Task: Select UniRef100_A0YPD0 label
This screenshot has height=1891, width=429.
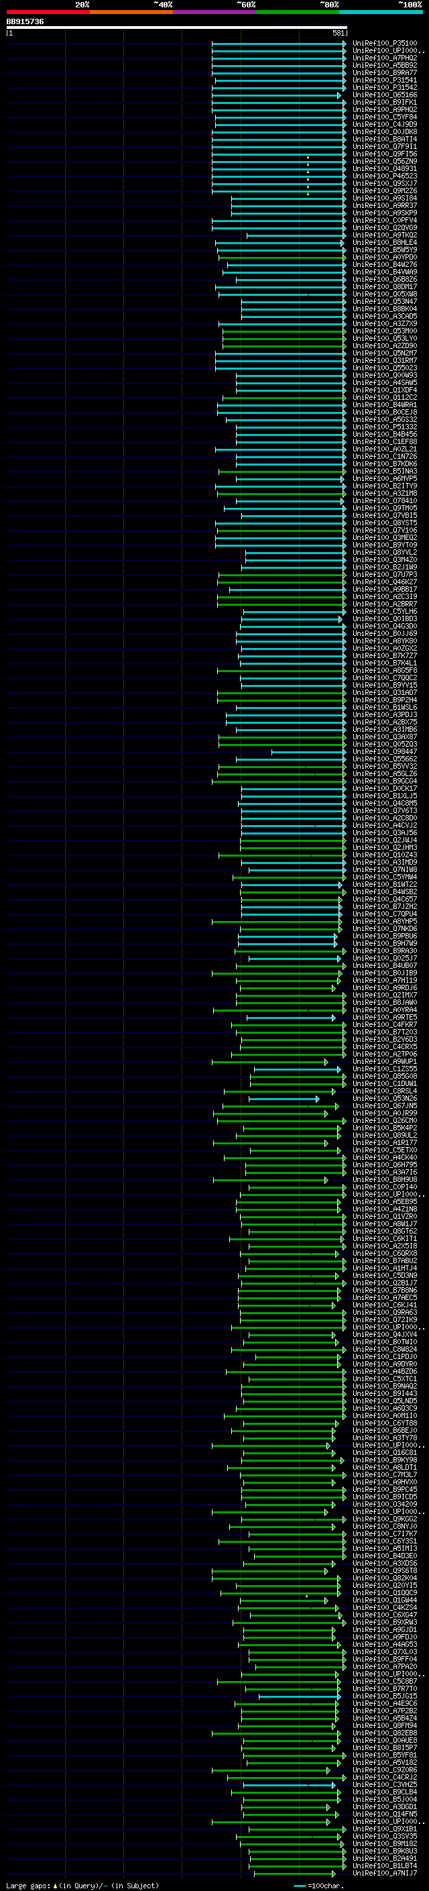Action: tap(385, 257)
